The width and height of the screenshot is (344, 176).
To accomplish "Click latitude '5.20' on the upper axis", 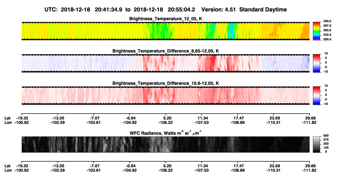I will [x=166, y=118].
